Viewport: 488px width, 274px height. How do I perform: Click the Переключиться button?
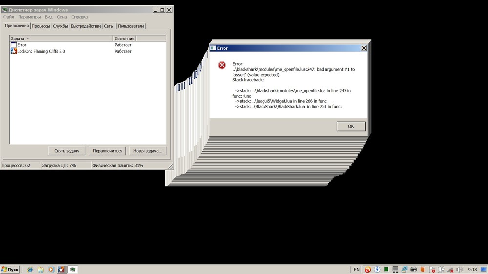pyautogui.click(x=107, y=151)
